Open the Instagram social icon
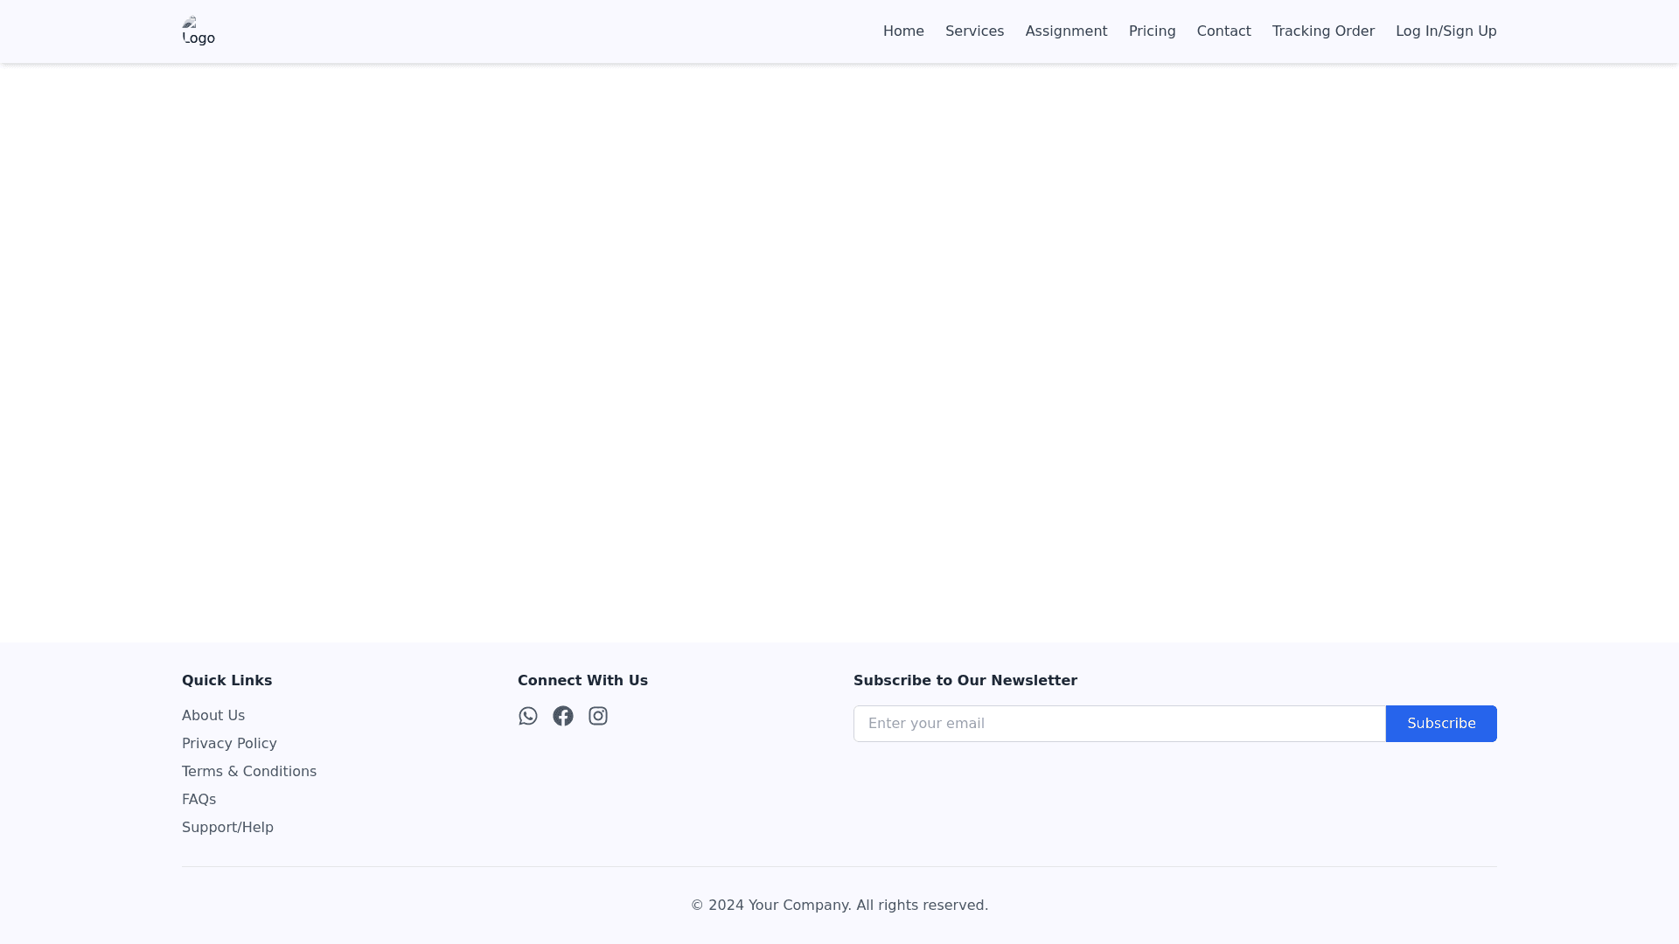1679x944 pixels. [x=598, y=716]
